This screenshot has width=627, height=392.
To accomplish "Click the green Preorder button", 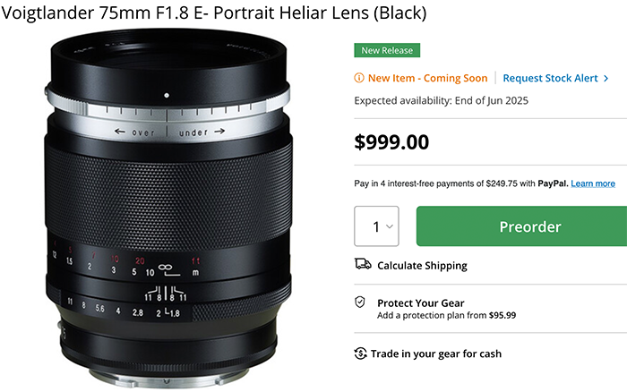I will pyautogui.click(x=521, y=226).
